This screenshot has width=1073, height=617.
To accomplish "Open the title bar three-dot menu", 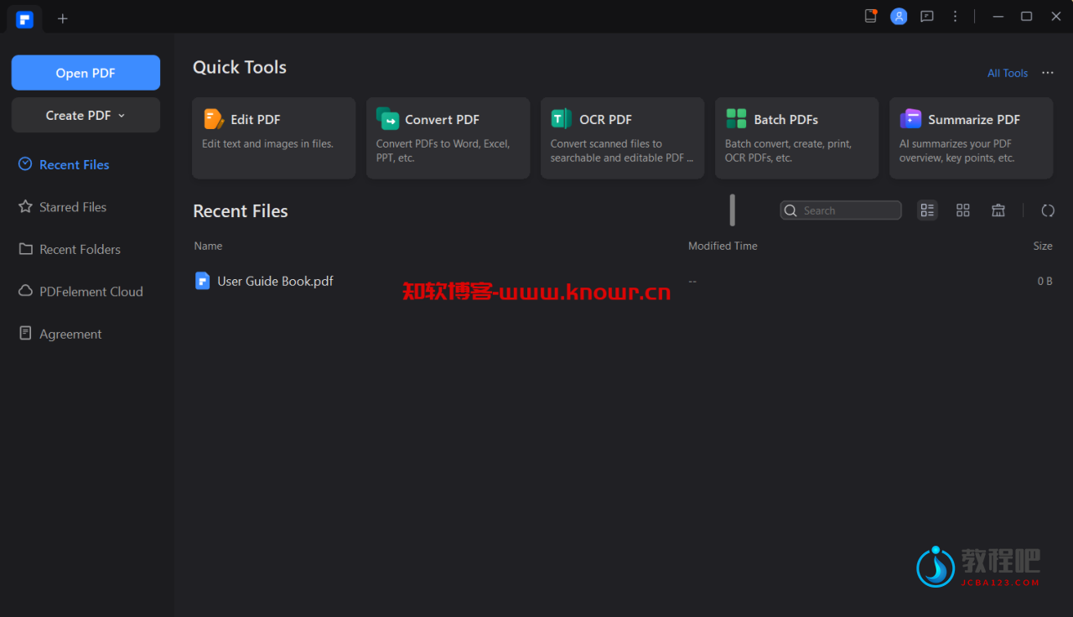I will (955, 16).
